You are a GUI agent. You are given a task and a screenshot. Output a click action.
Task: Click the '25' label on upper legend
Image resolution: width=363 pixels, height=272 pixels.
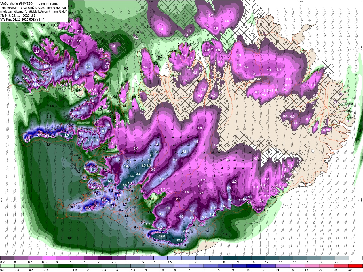[x=337, y=262]
